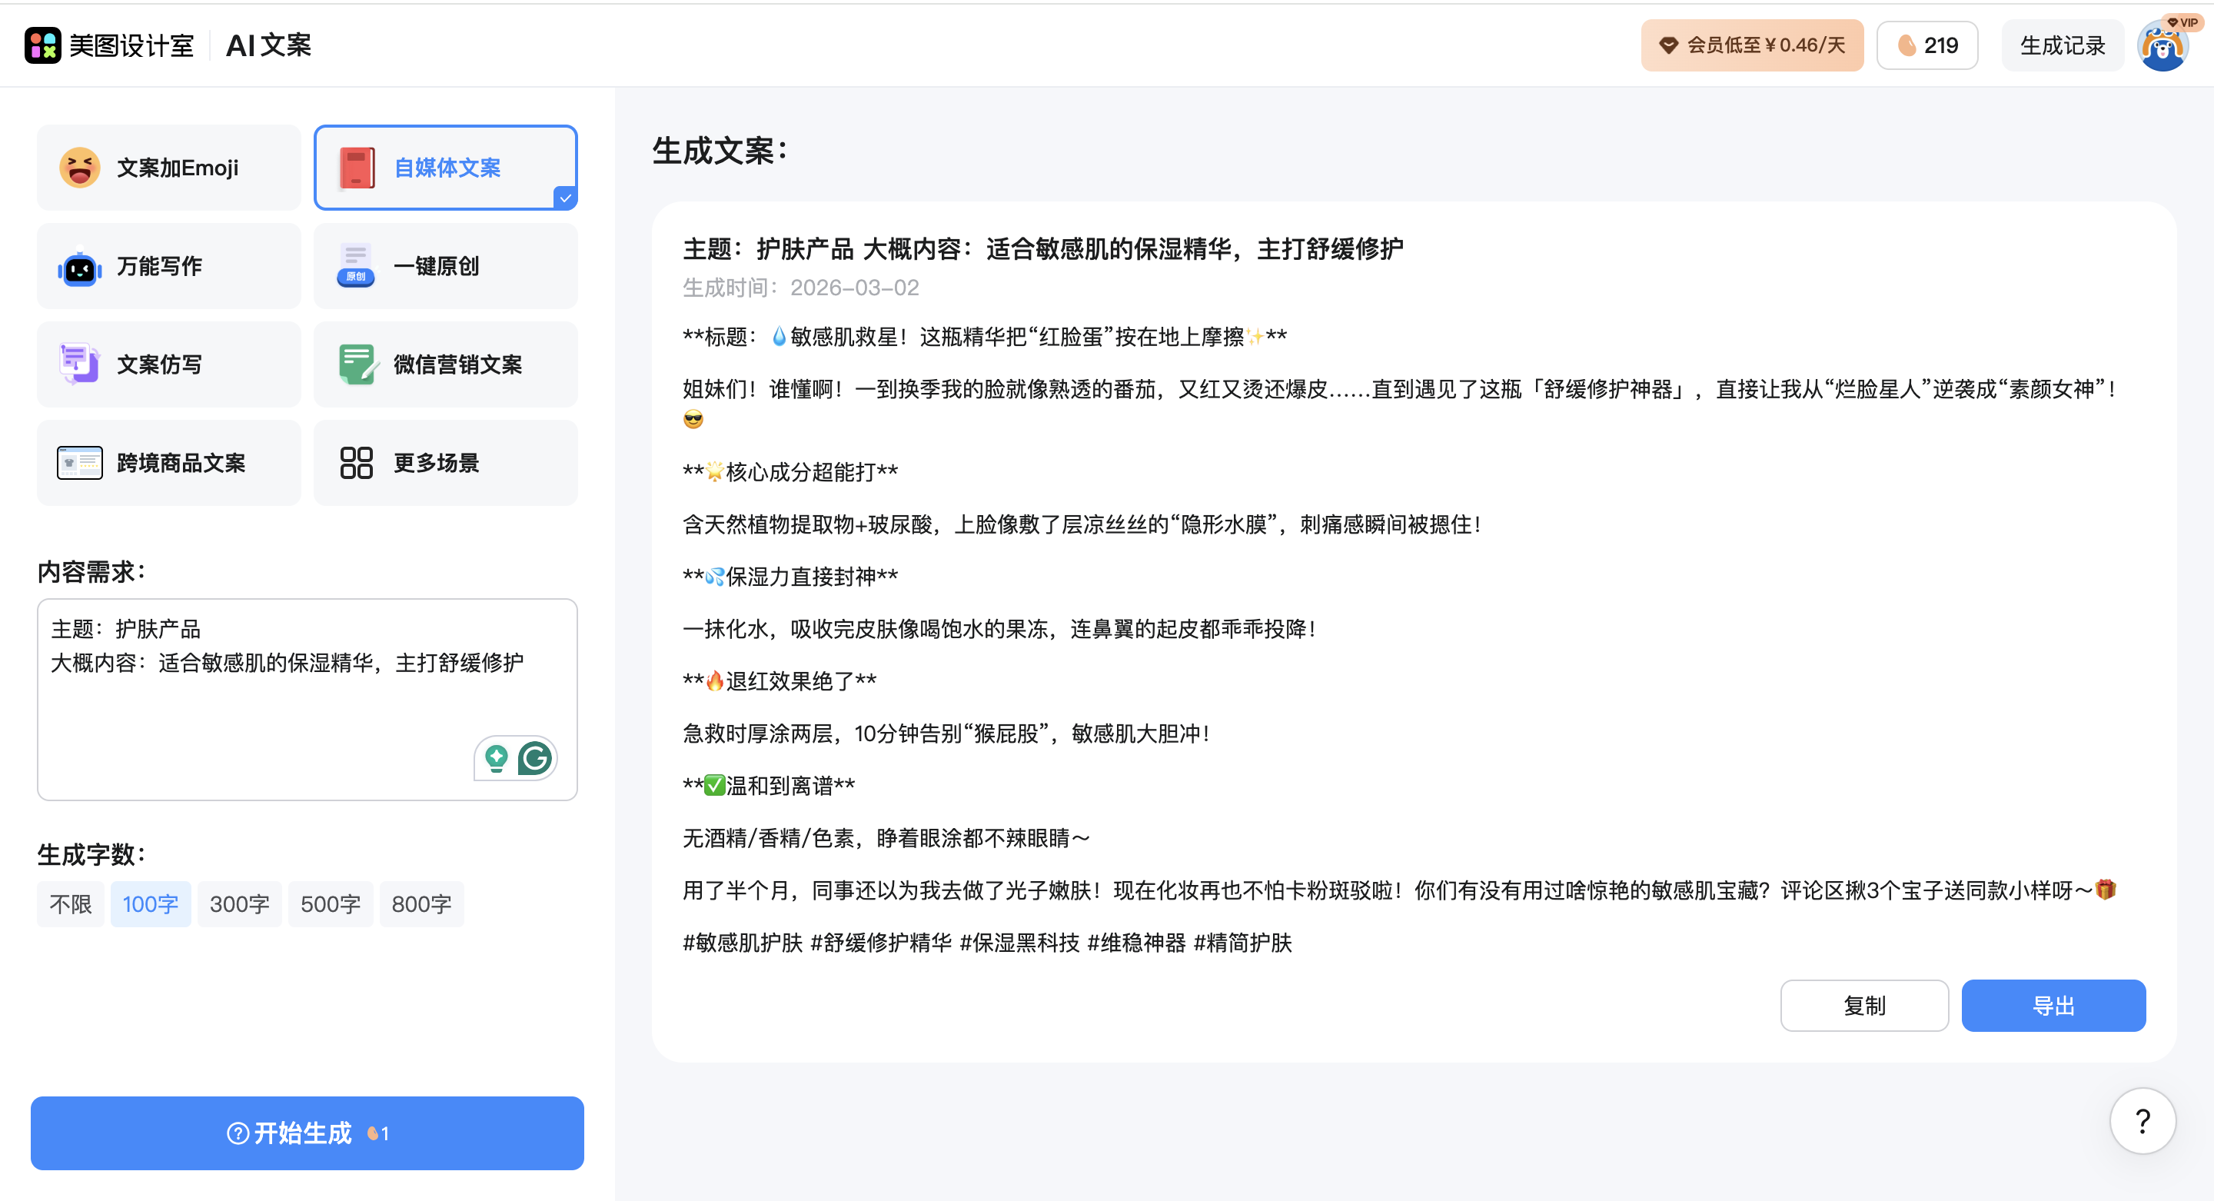2214x1201 pixels.
Task: Select the 300字 word count option
Action: click(240, 903)
